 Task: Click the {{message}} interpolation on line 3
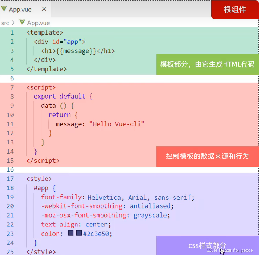(76, 51)
